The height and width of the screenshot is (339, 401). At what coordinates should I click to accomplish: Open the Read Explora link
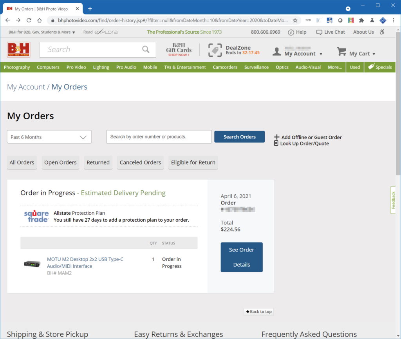100,32
